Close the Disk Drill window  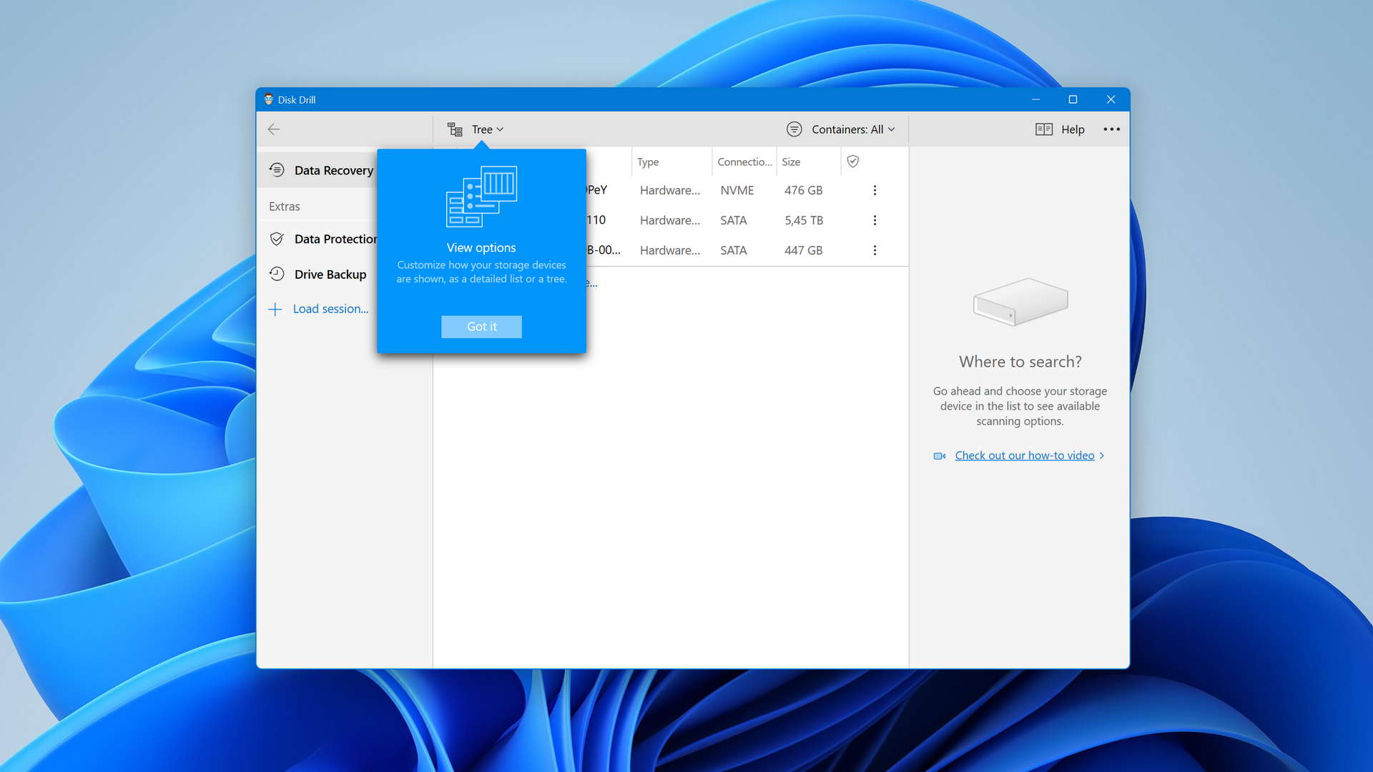coord(1111,99)
